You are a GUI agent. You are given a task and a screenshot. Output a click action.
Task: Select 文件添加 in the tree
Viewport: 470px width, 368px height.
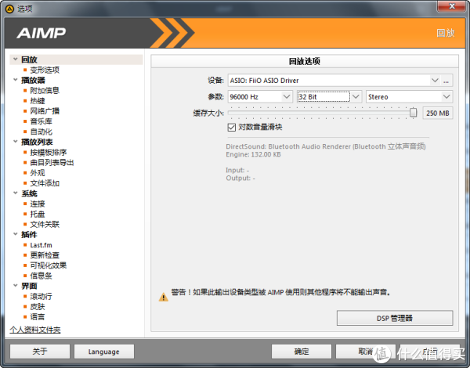tap(45, 183)
